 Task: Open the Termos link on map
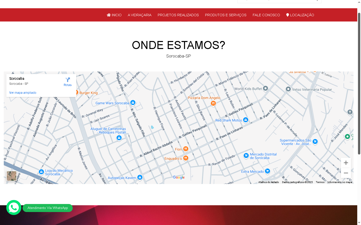pyautogui.click(x=320, y=182)
